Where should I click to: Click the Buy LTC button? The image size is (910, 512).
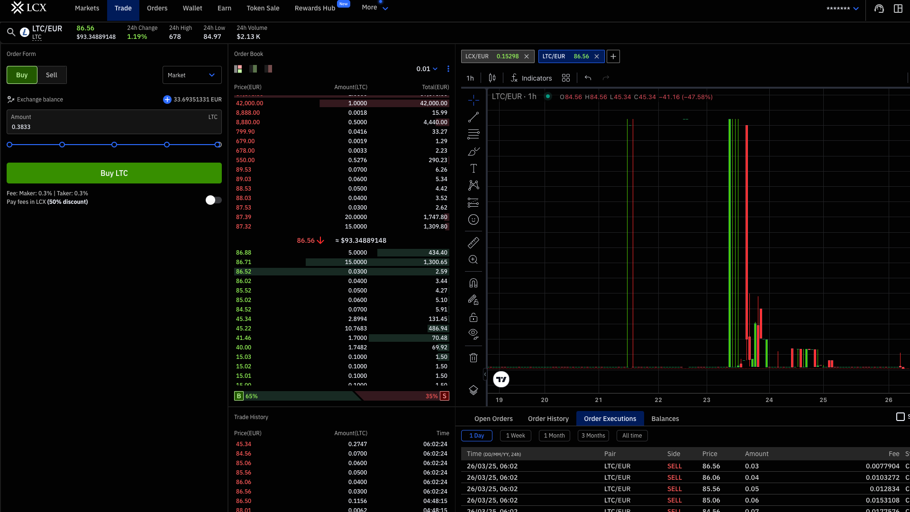pos(114,173)
